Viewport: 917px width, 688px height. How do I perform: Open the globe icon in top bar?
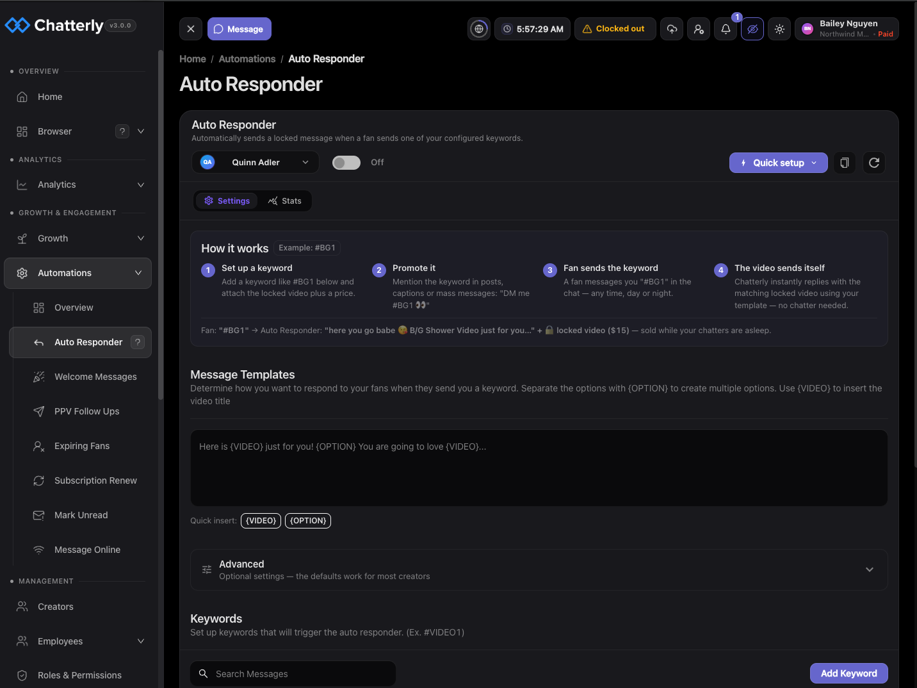479,29
